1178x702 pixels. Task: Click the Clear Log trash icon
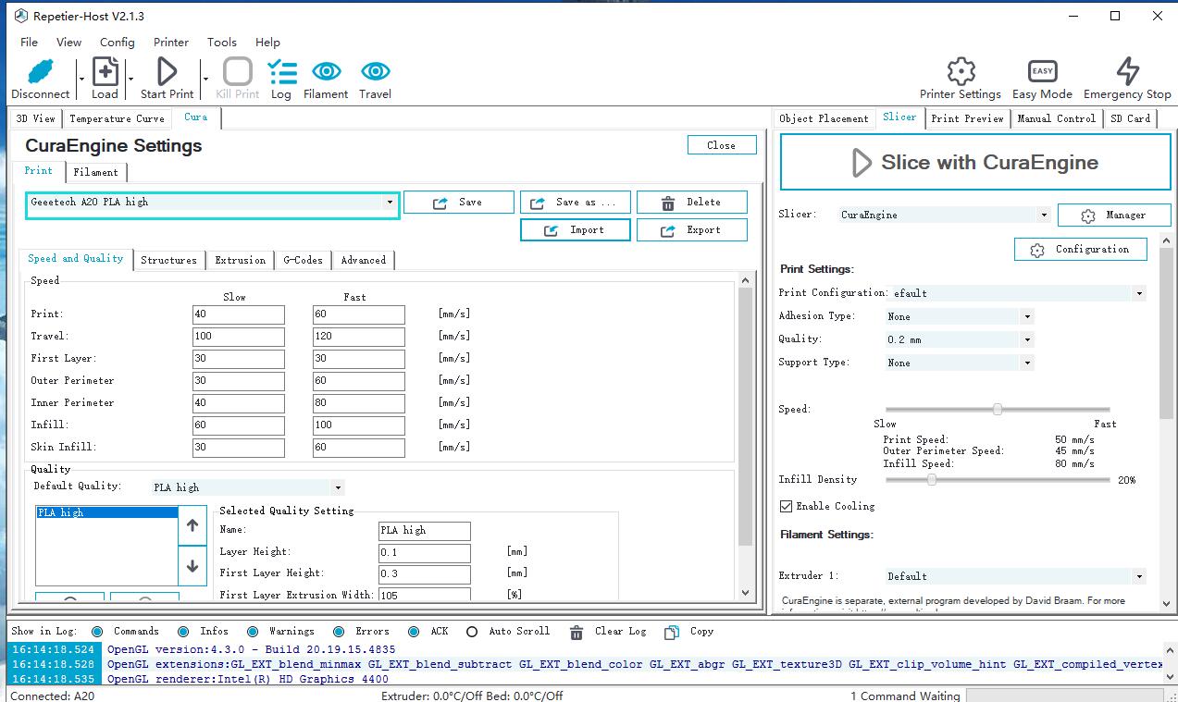click(577, 632)
